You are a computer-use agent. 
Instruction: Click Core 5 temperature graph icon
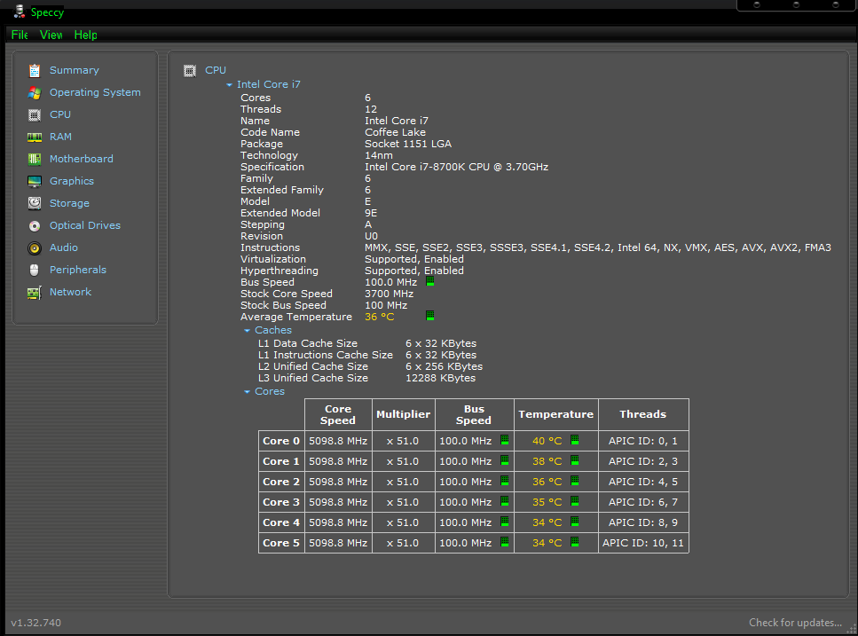click(575, 542)
